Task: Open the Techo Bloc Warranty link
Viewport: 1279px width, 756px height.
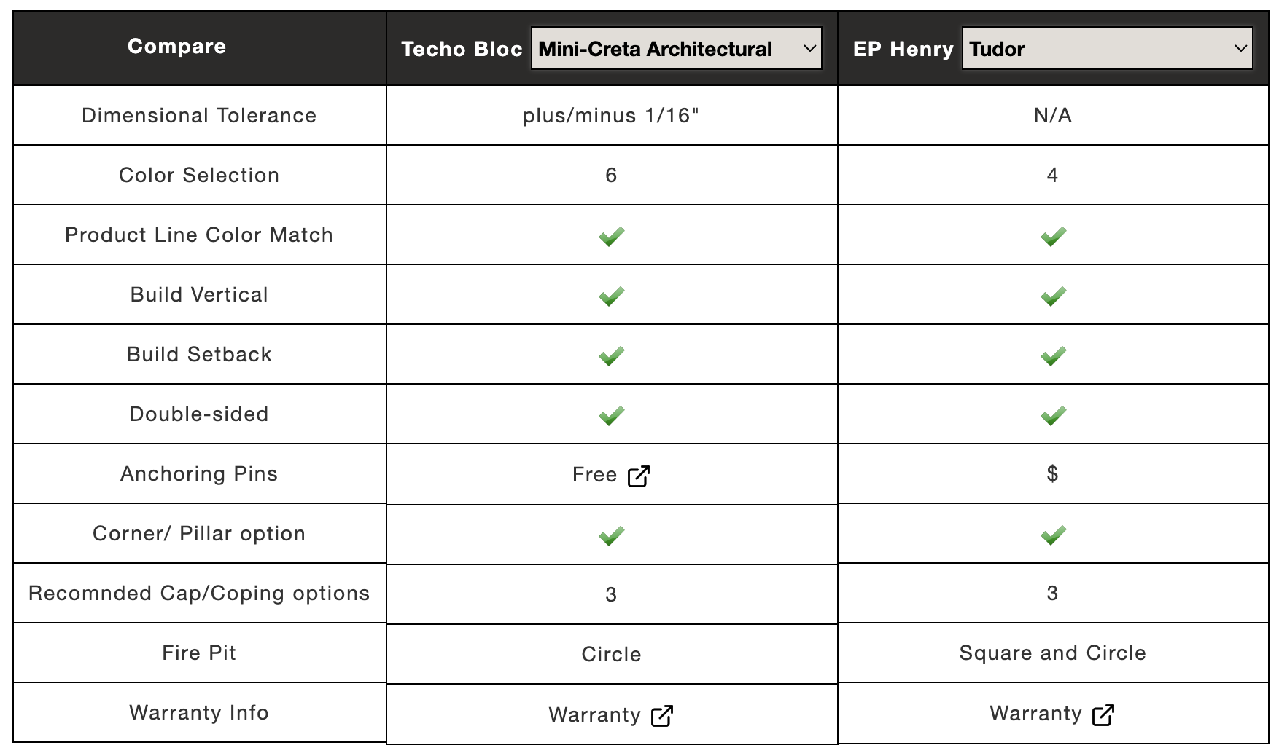Action: click(594, 714)
